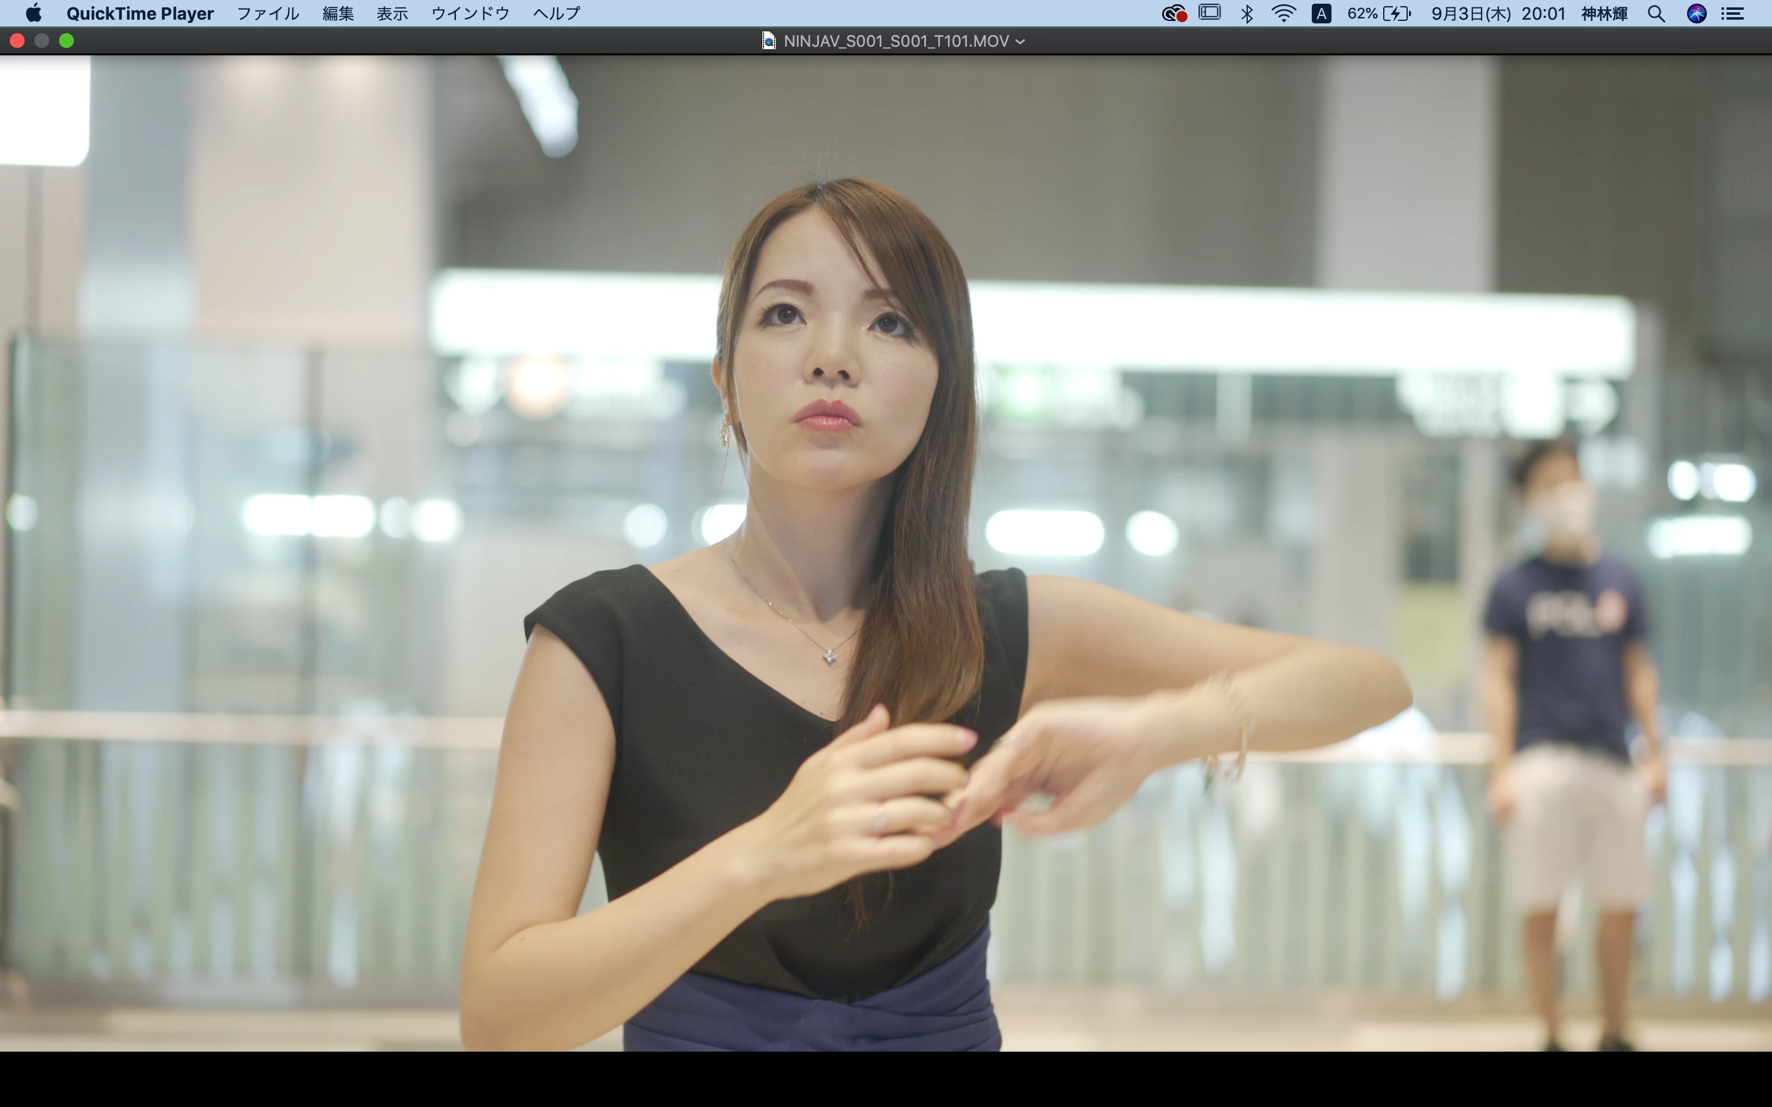This screenshot has width=1772, height=1107.
Task: Open the ファイル menu
Action: coord(268,13)
